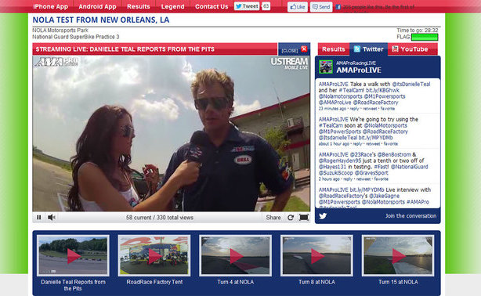Viewport: 481px width, 296px height.
Task: Click the Turn 4 at NOLA caption
Action: (x=236, y=282)
